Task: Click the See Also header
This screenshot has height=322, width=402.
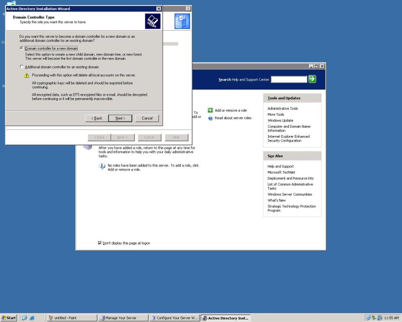Action: pos(292,156)
